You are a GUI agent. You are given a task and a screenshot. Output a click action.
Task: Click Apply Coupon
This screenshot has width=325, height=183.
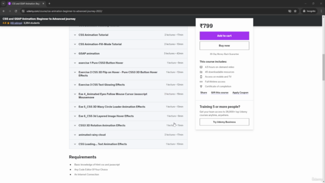pyautogui.click(x=240, y=93)
